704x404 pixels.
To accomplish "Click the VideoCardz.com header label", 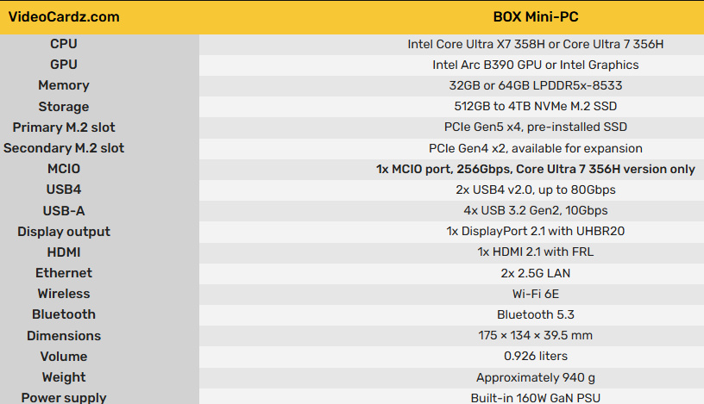I will (x=64, y=17).
